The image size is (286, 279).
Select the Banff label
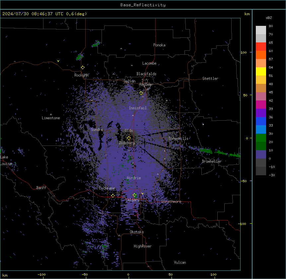(x=41, y=188)
